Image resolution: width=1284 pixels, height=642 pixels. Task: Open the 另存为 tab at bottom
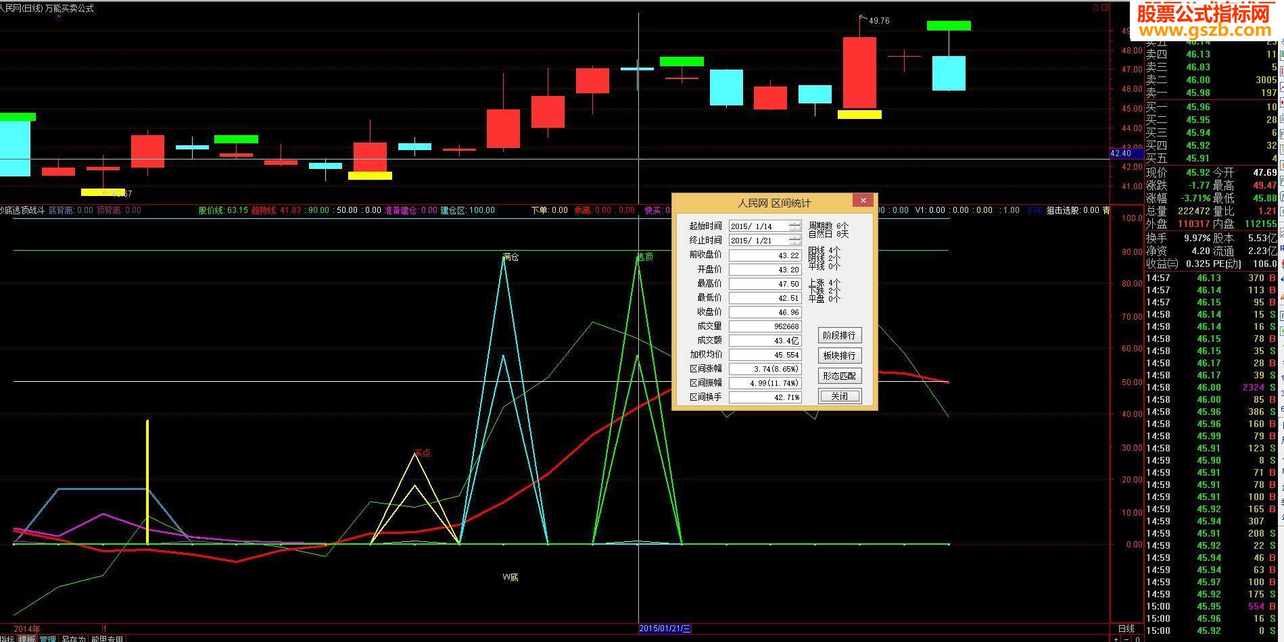click(x=74, y=639)
